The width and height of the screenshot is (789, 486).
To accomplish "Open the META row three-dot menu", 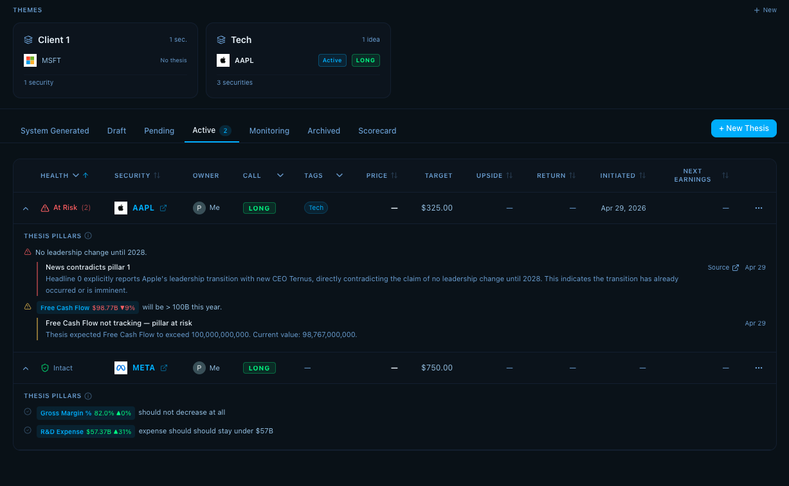I will coord(759,368).
